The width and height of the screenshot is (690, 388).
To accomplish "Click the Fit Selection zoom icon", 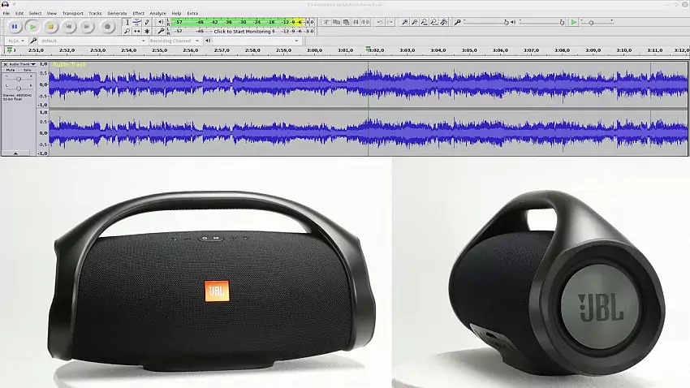I will pos(424,22).
